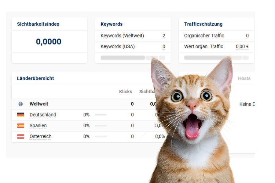Click the Österreich percentage progress bar
The image size is (275, 183).
tap(101, 137)
